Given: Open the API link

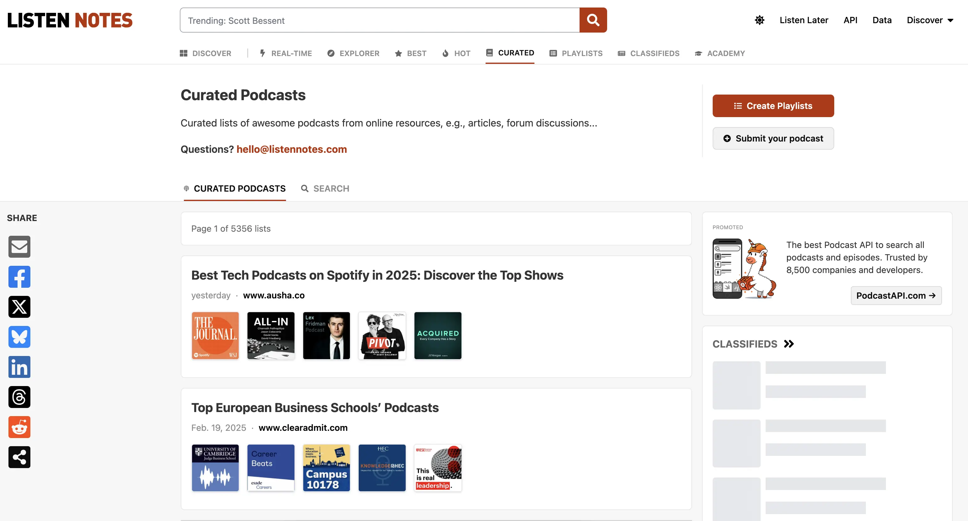Looking at the screenshot, I should 851,20.
